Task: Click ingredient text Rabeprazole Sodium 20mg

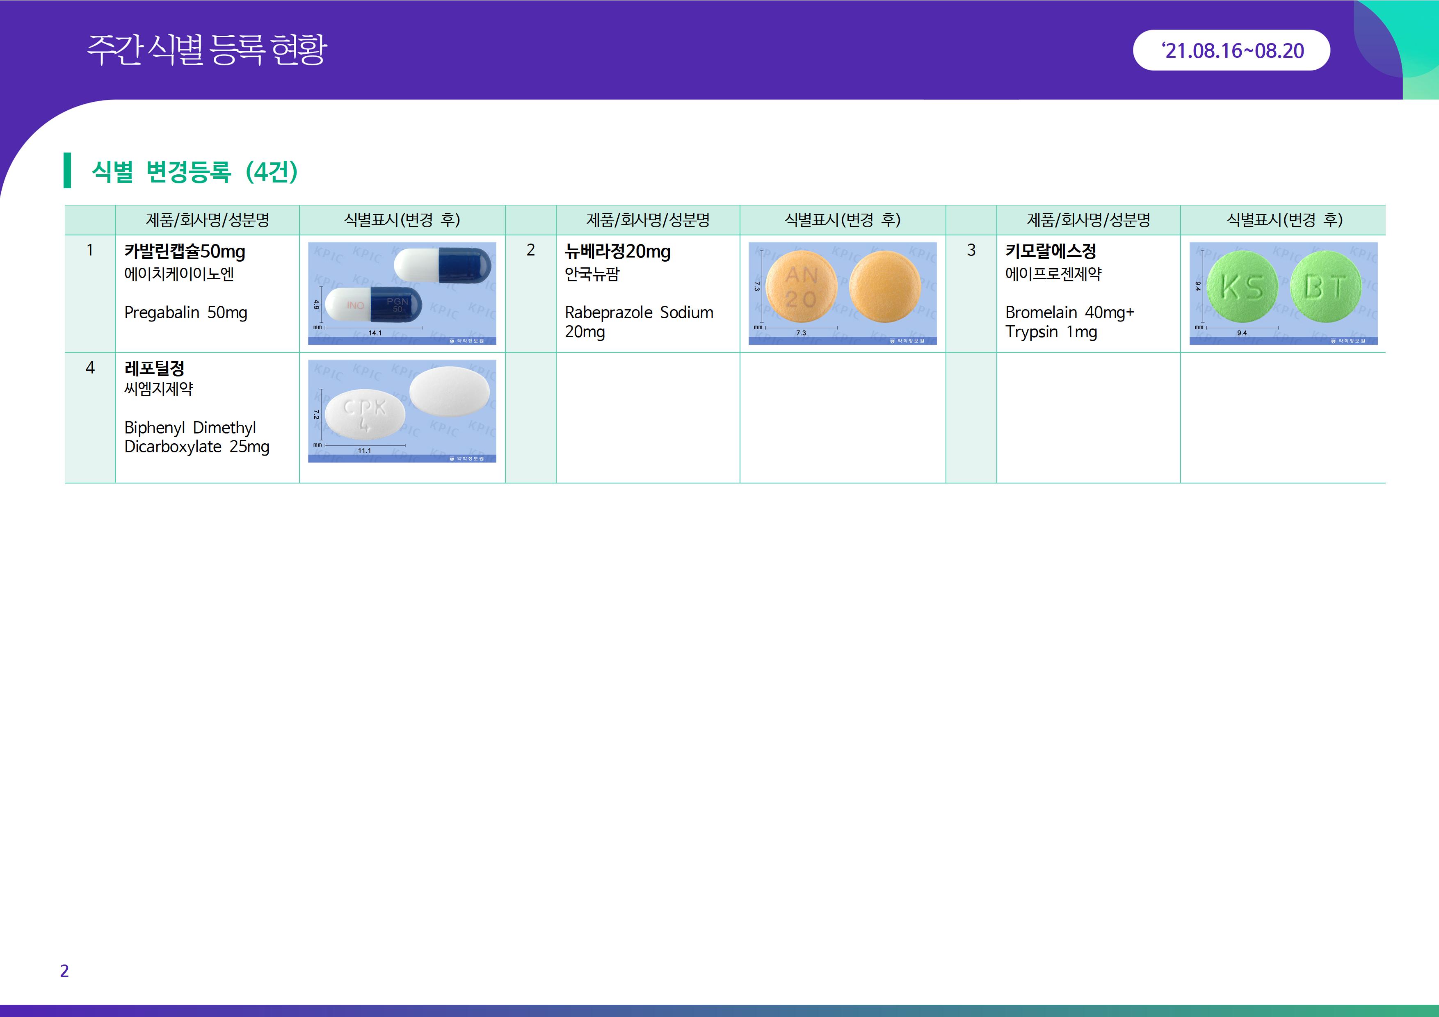Action: pos(638,322)
